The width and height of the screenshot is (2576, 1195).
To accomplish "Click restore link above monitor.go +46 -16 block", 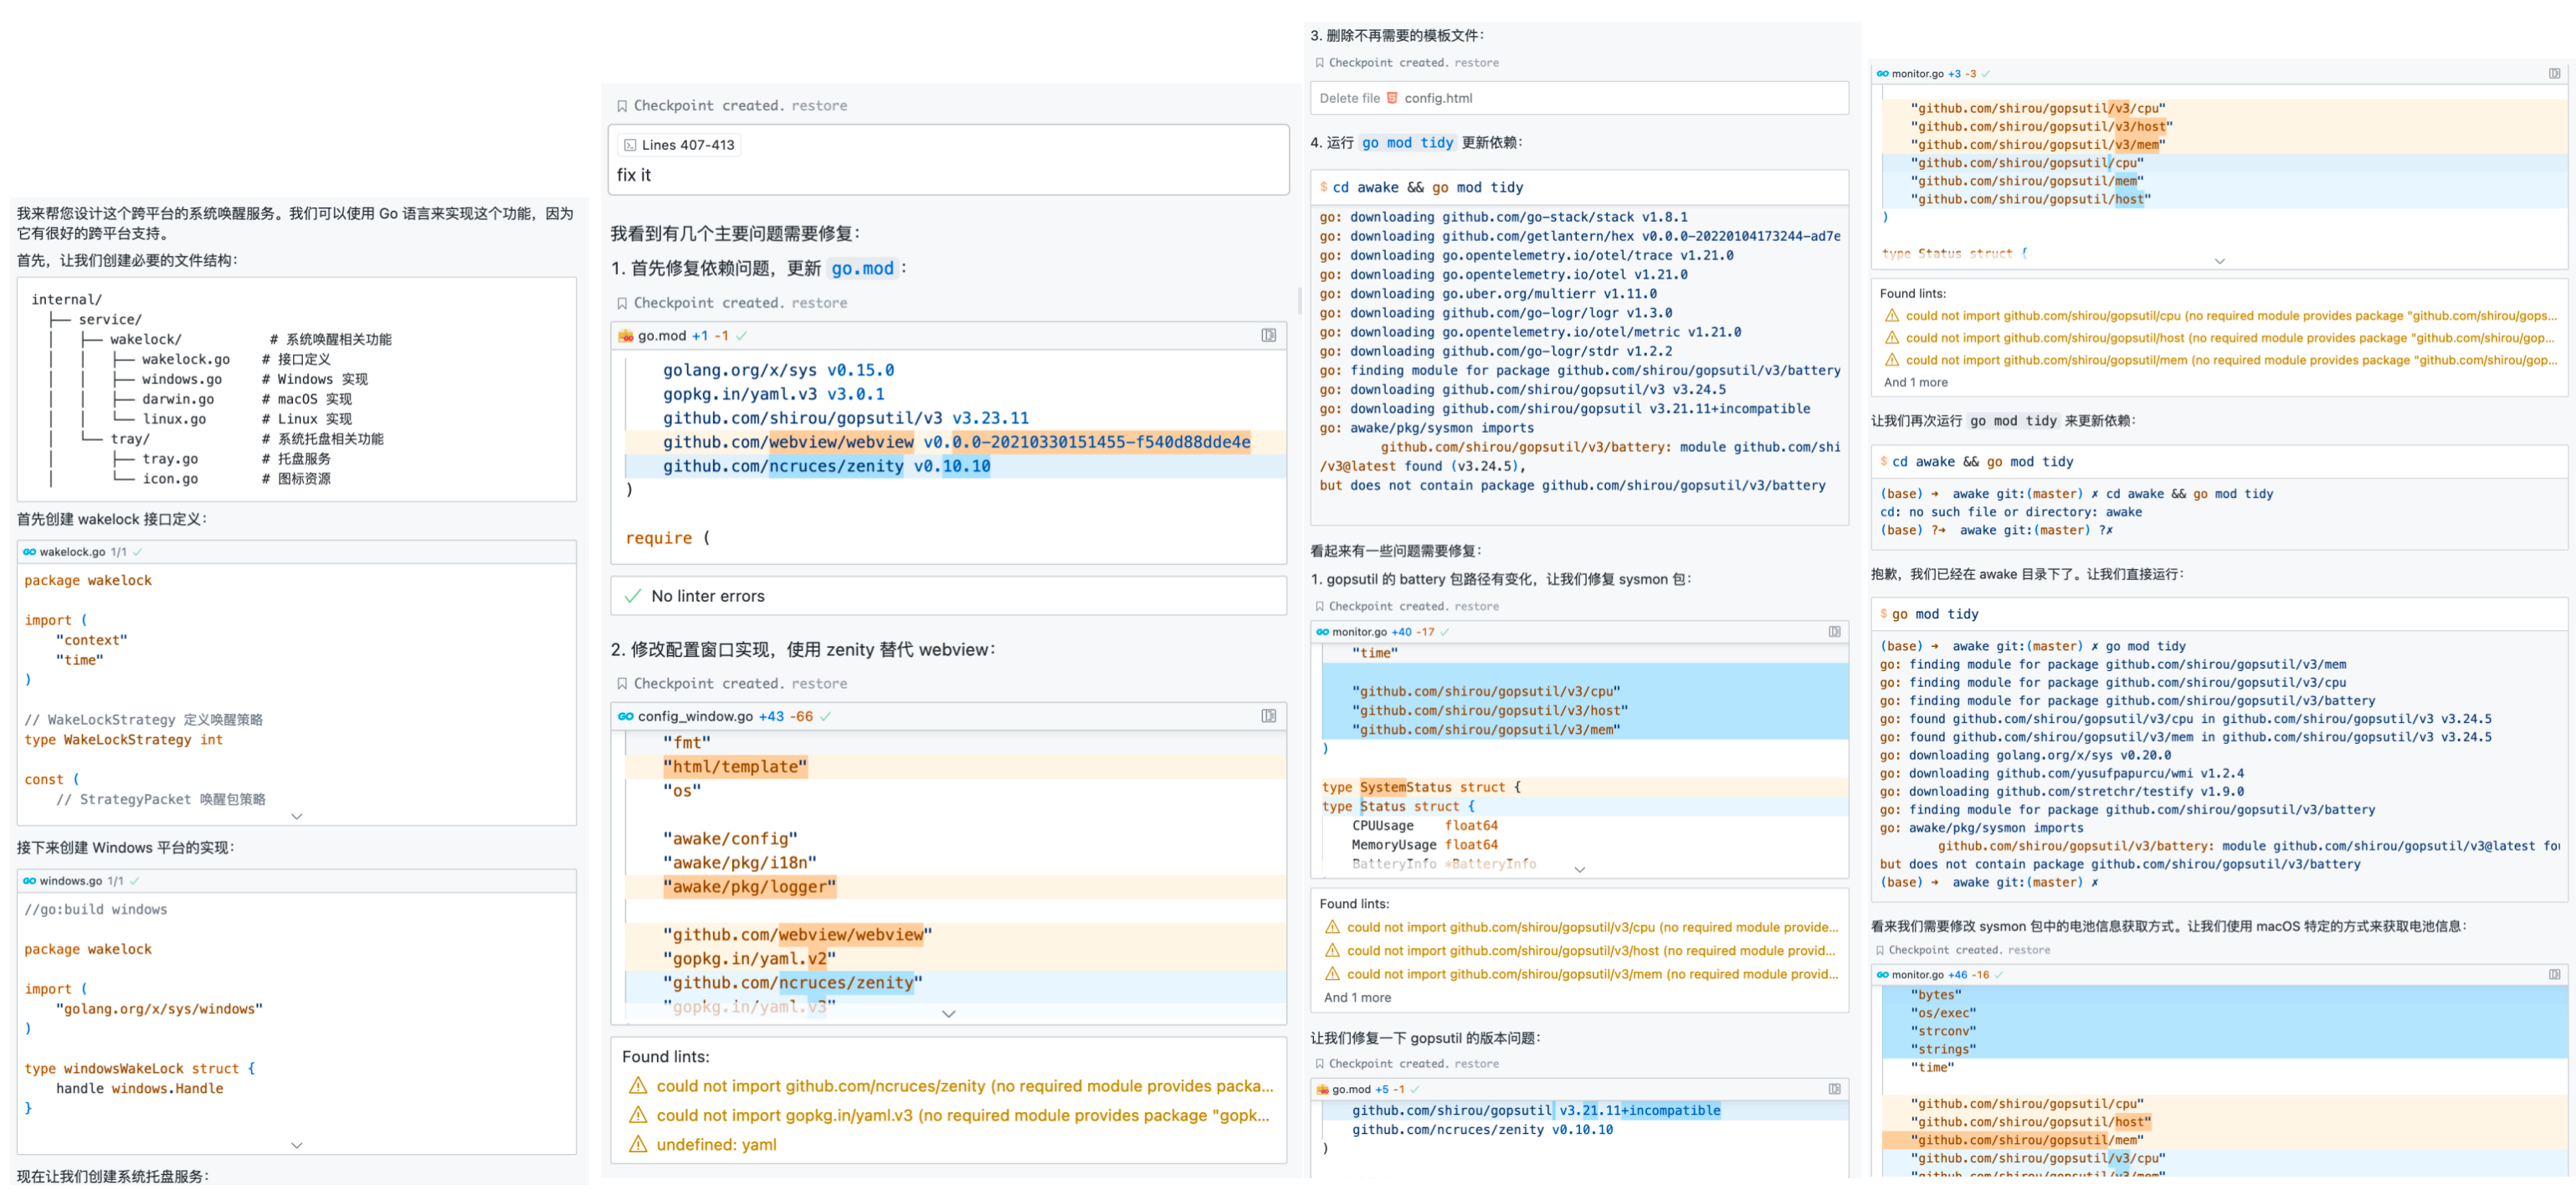I will (2028, 950).
